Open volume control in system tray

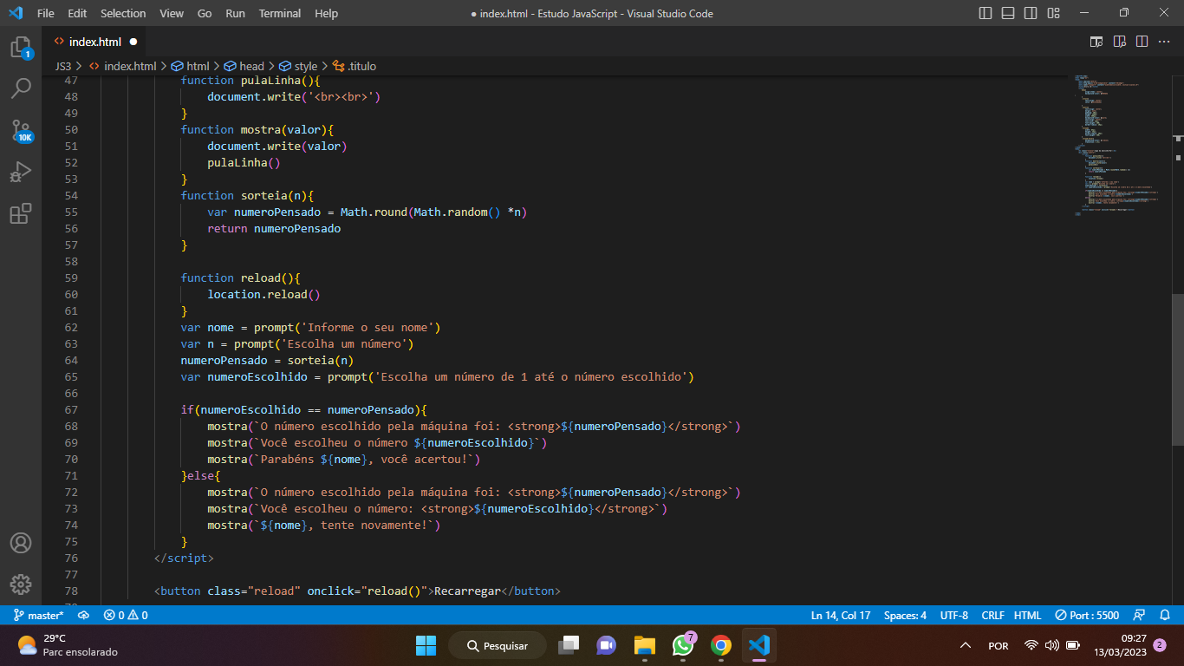click(1052, 646)
